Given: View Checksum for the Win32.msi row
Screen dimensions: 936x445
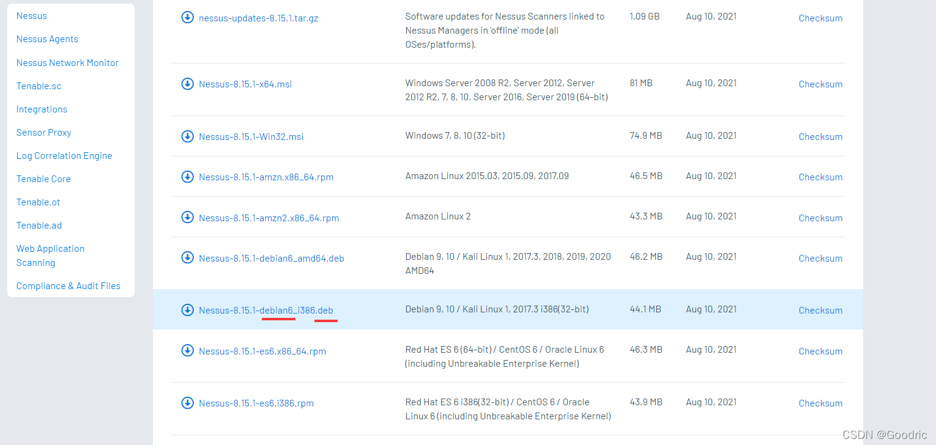Looking at the screenshot, I should tap(820, 137).
